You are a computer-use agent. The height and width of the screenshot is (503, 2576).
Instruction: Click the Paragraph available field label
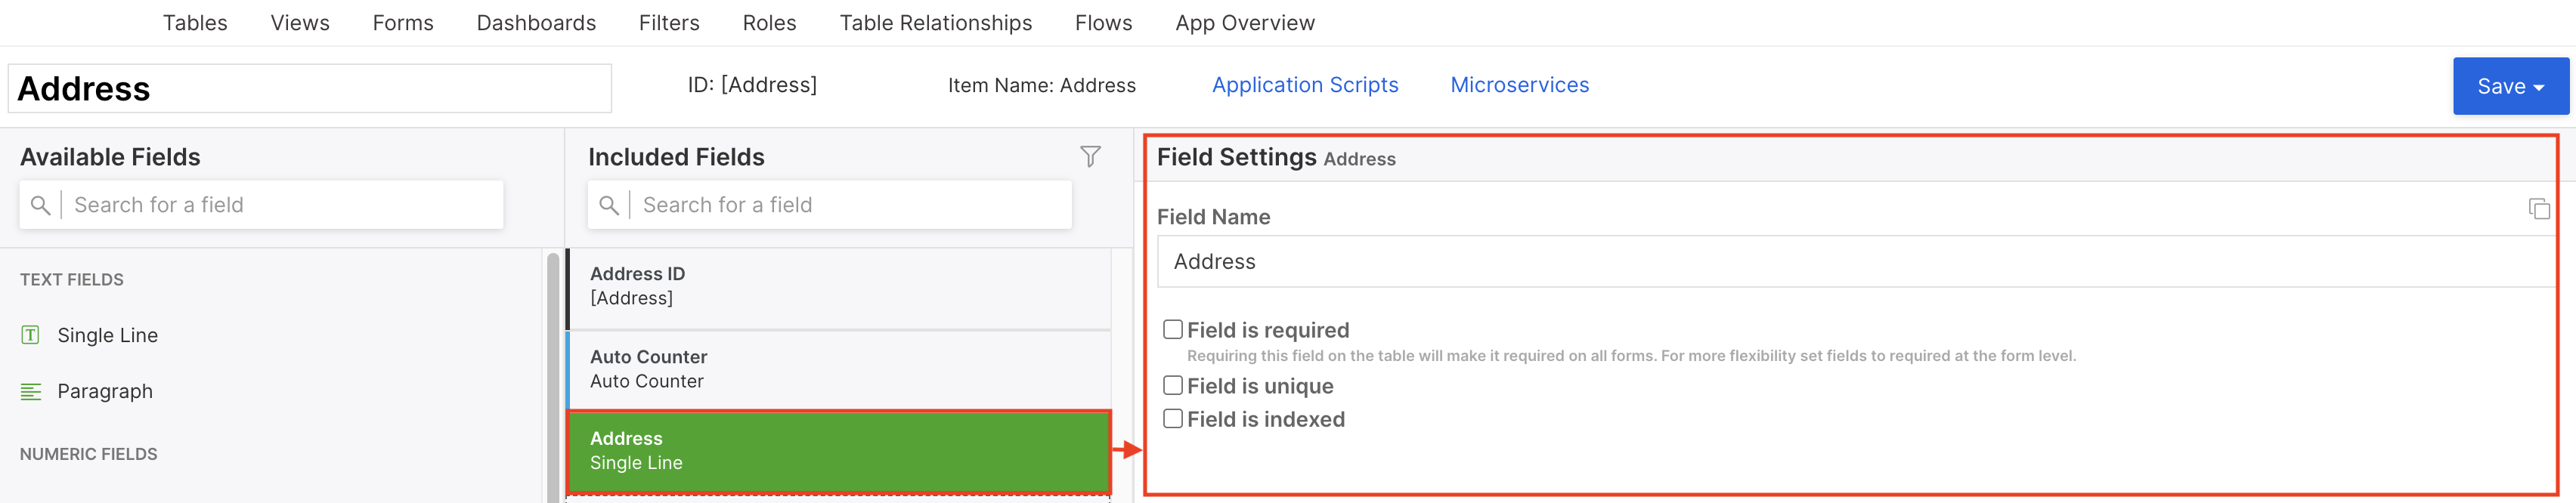coord(105,391)
